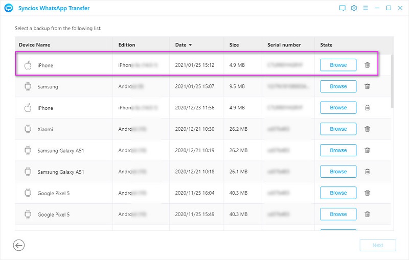Click the Android icon beside Samsung row
The width and height of the screenshot is (409, 260).
tap(28, 86)
